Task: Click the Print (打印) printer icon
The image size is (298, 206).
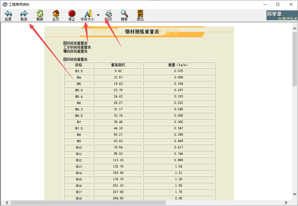Action: pyautogui.click(x=108, y=14)
